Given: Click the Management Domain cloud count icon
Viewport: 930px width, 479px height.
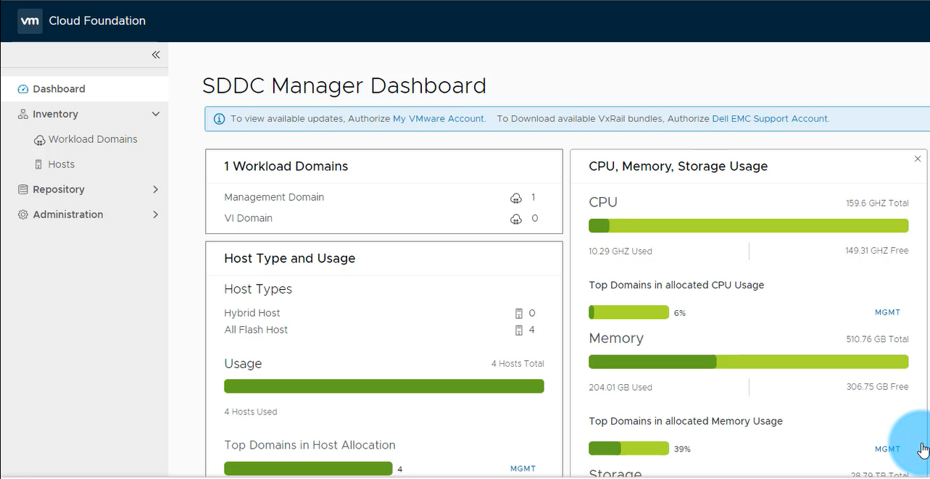Looking at the screenshot, I should [x=516, y=198].
